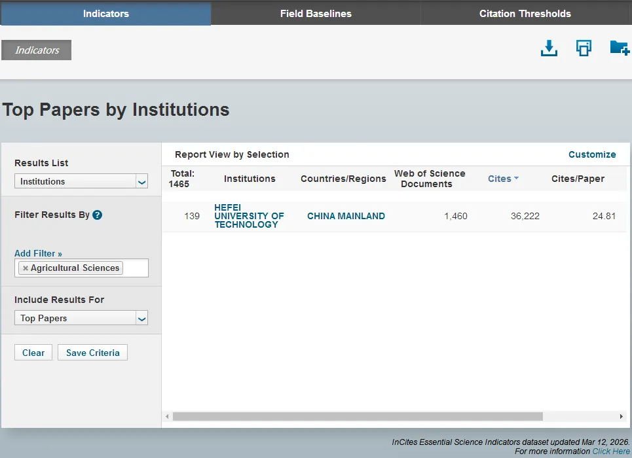Click the horizontal scrollbar of the results table
This screenshot has height=458, width=632.
point(358,416)
